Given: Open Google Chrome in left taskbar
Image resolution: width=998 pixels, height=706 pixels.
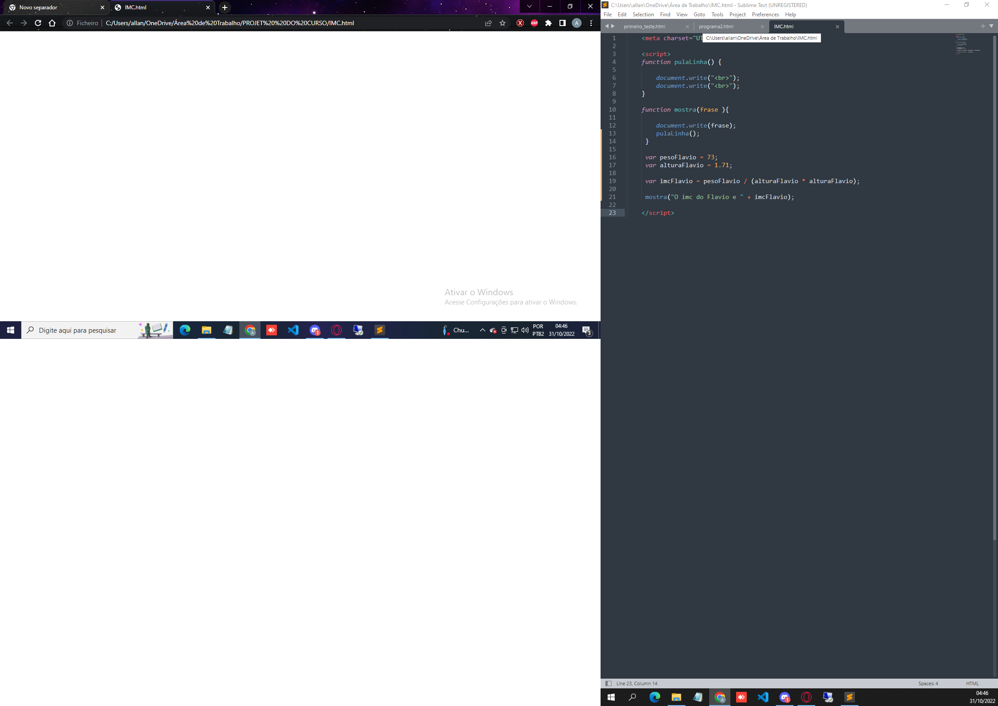Looking at the screenshot, I should point(250,330).
